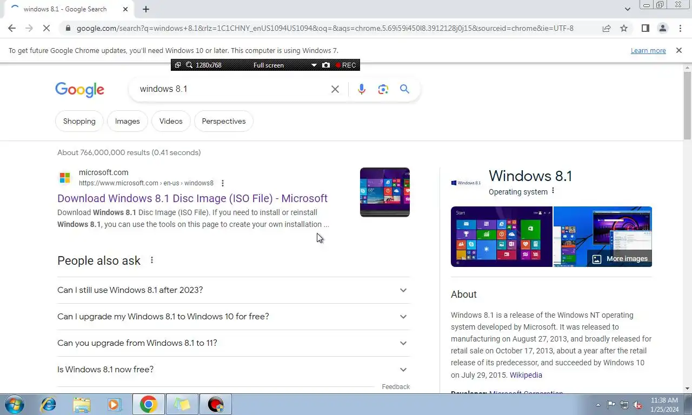Open People also ask options menu

click(x=152, y=260)
